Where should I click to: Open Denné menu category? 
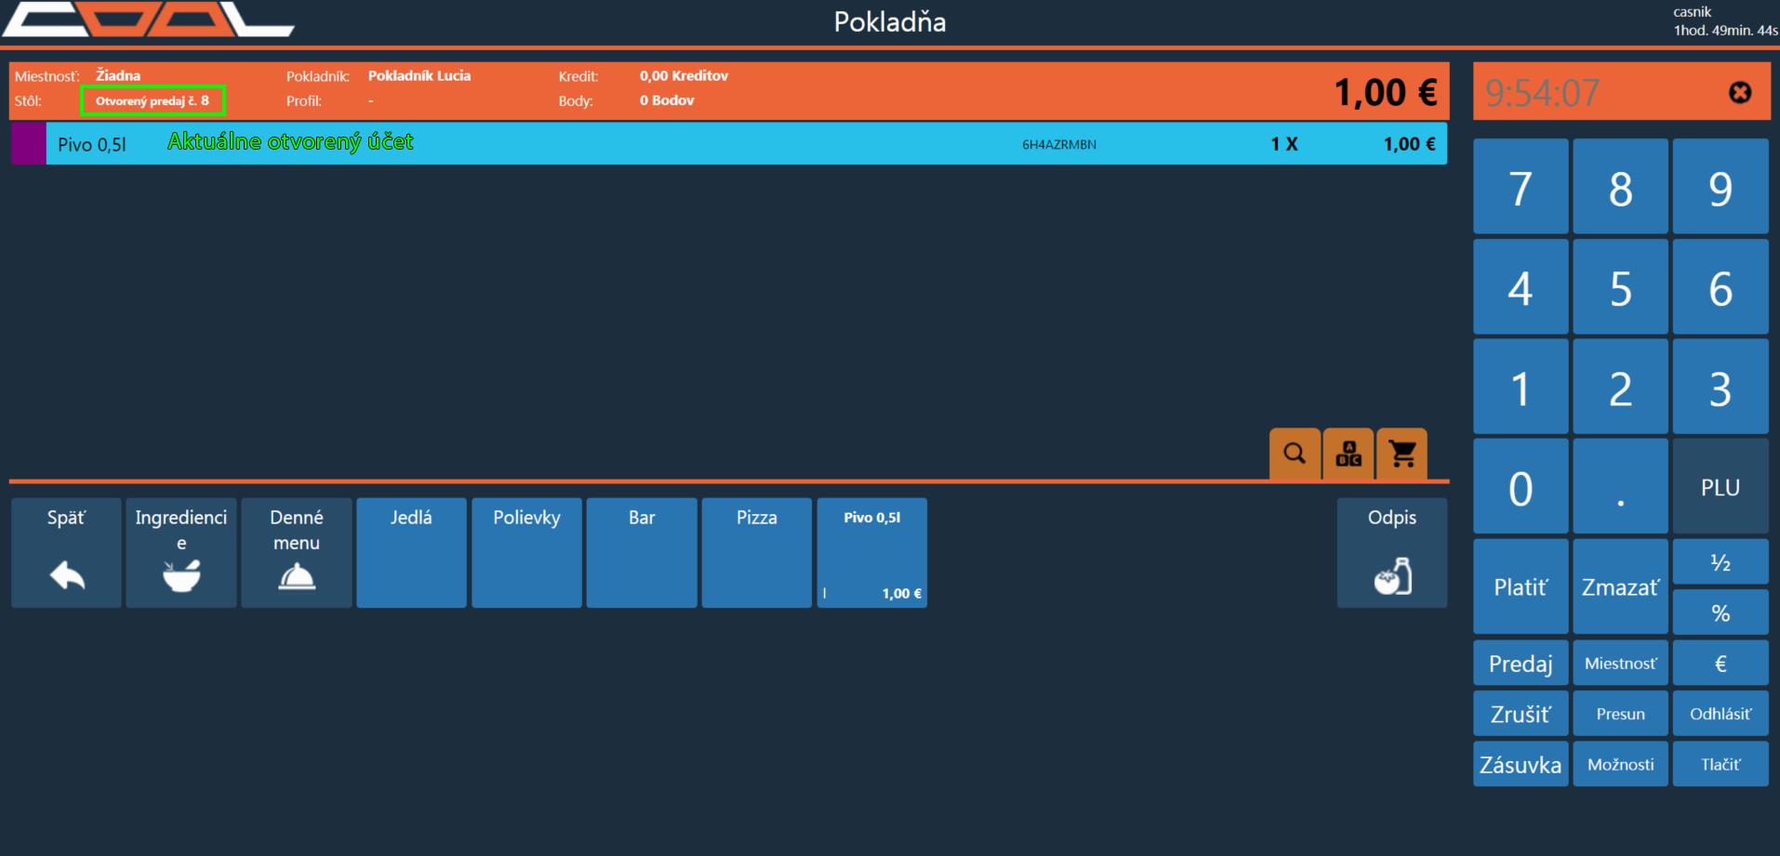297,553
